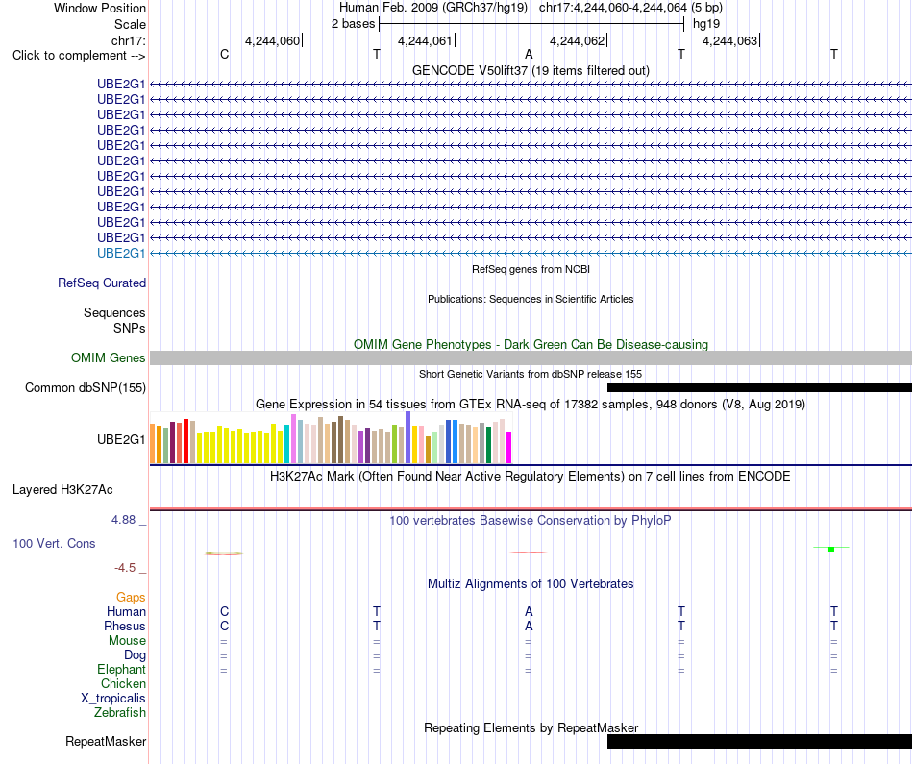This screenshot has height=764, width=913.
Task: Open the OMIM Gene Phenotypes track title
Action: (531, 344)
